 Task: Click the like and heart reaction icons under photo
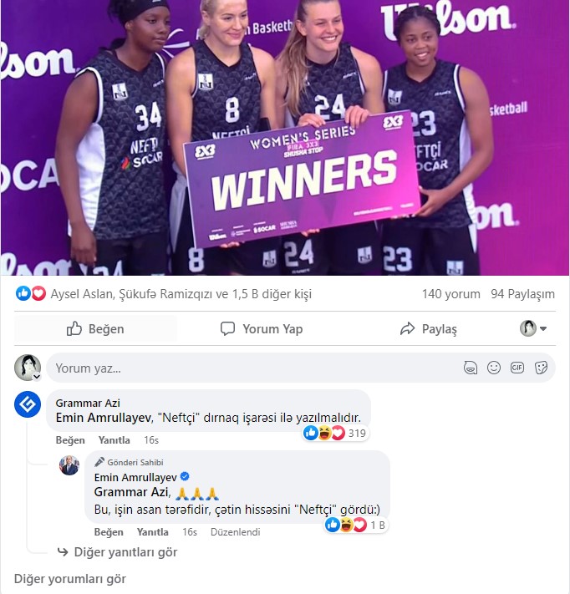[31, 293]
